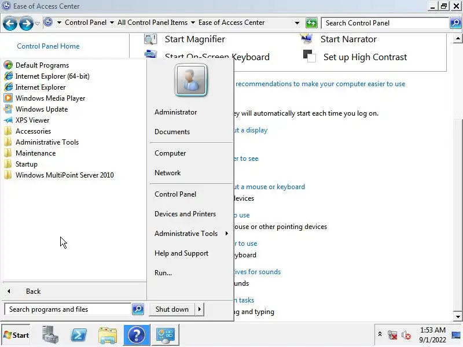
Task: Open Default Programs icon in Start menu
Action: [8, 65]
